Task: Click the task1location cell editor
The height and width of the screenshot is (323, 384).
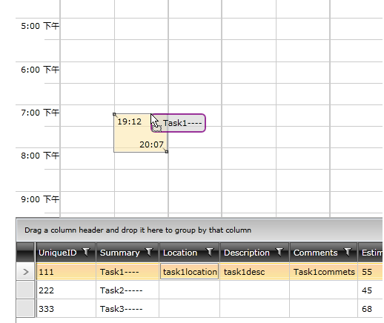Action: (190, 272)
